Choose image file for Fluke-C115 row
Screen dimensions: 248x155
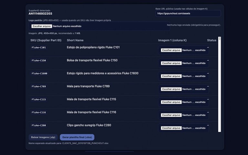(x=171, y=102)
